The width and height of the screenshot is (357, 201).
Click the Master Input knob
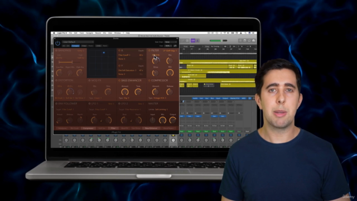click(152, 120)
